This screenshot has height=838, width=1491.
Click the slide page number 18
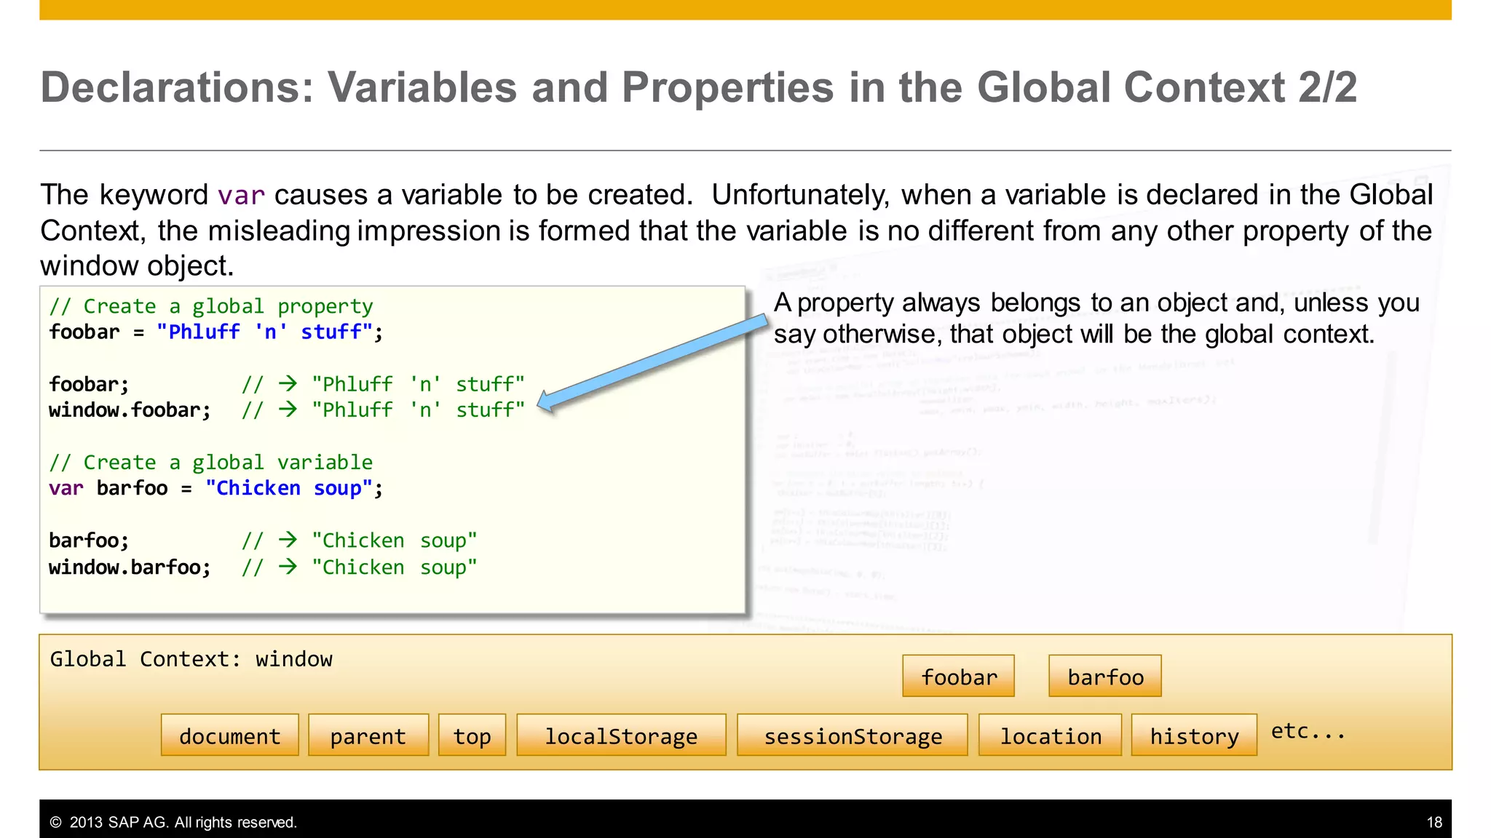[1434, 822]
